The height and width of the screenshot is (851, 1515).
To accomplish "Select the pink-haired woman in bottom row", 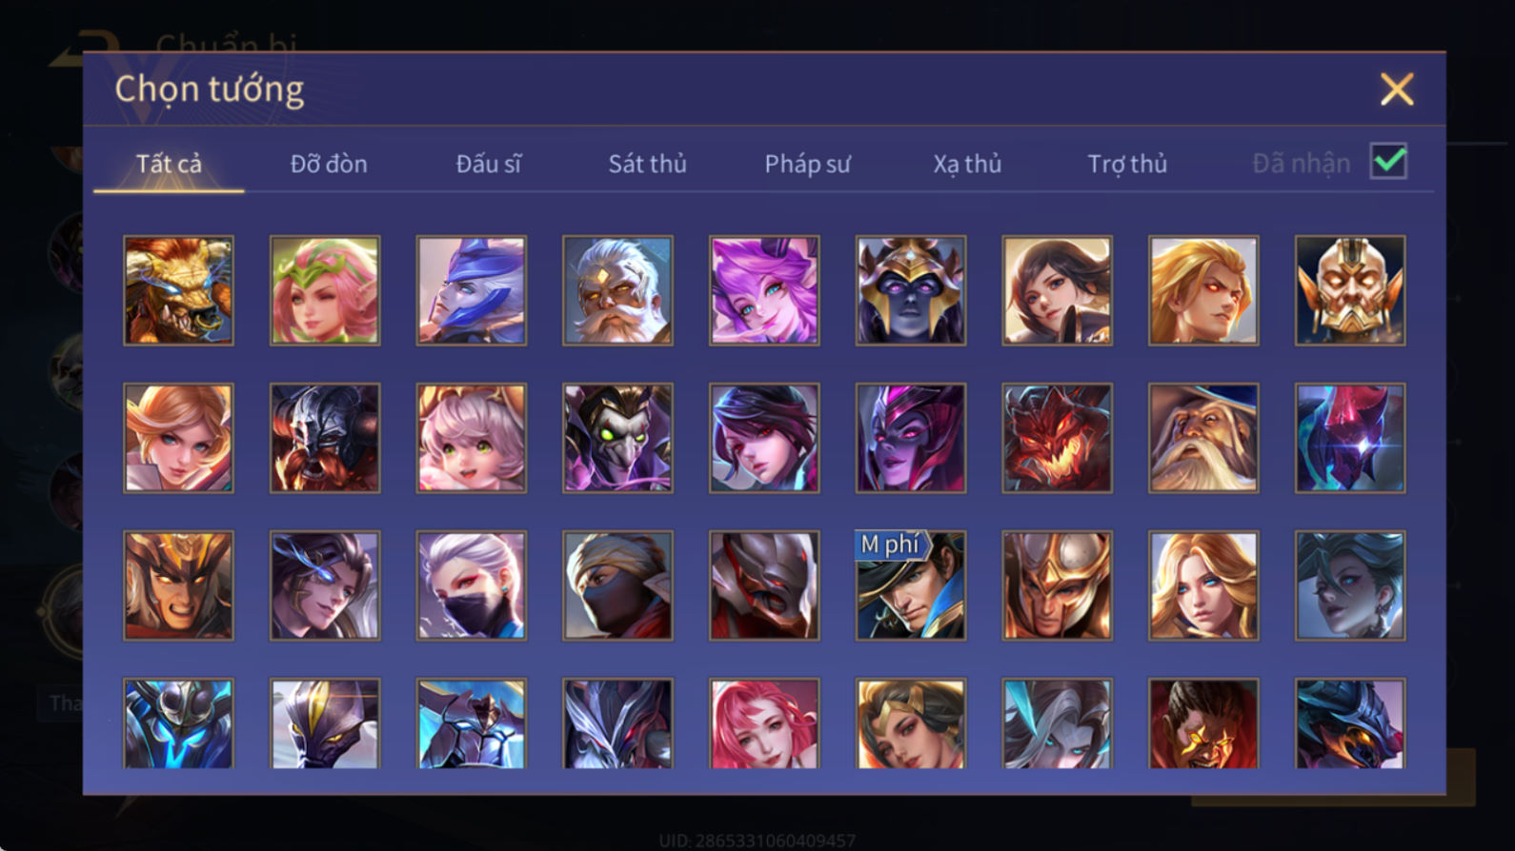I will click(x=764, y=723).
